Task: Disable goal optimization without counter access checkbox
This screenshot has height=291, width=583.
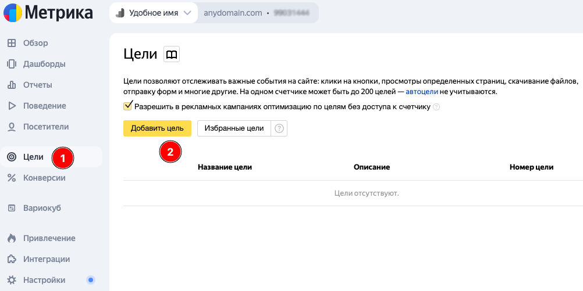Action: point(128,106)
